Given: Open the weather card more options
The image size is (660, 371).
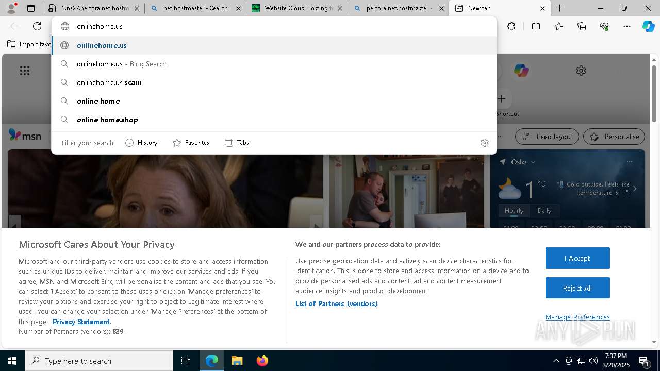Looking at the screenshot, I should pyautogui.click(x=630, y=162).
